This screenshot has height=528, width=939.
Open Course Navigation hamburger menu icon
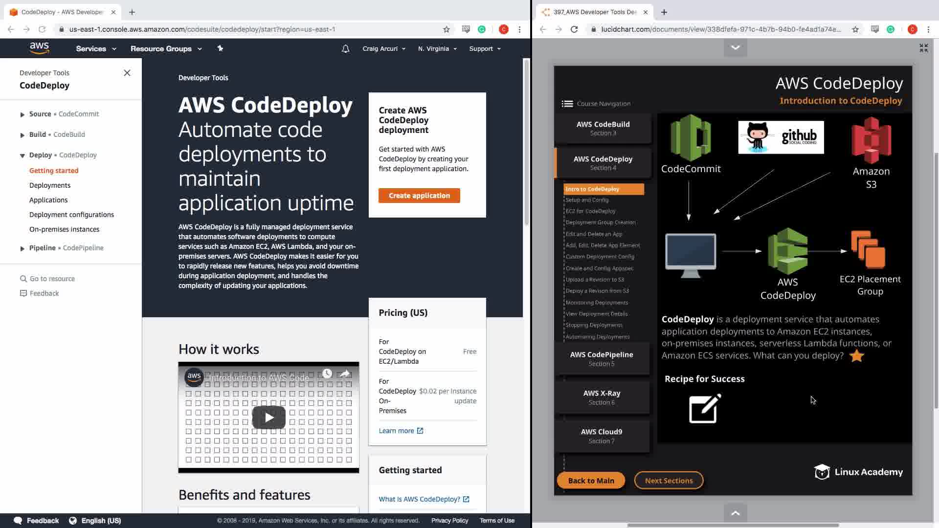coord(567,104)
